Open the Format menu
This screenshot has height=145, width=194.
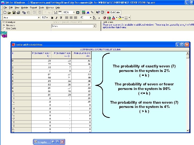[x=33, y=8]
